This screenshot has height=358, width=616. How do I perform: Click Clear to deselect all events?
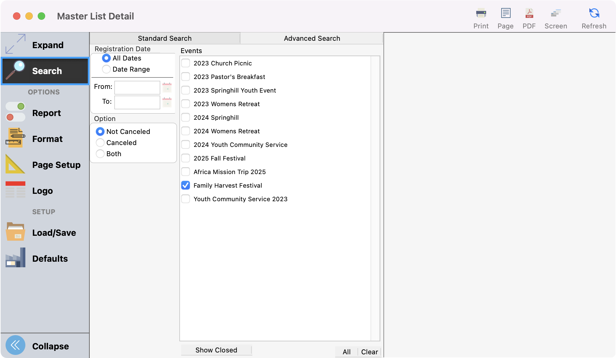click(370, 352)
